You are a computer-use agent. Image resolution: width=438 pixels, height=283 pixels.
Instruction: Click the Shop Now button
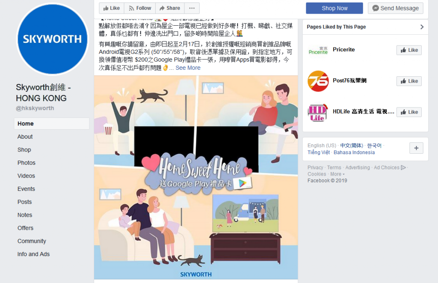pos(334,8)
